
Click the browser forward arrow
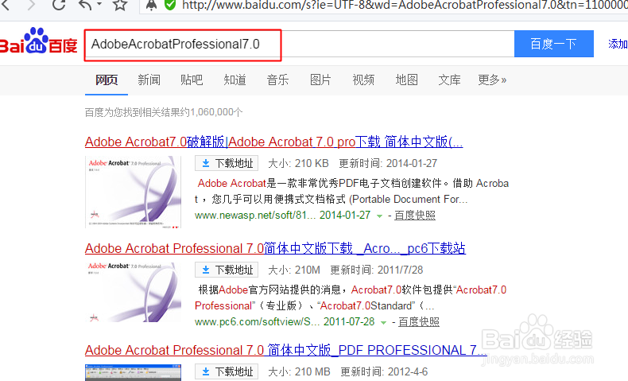(x=31, y=5)
